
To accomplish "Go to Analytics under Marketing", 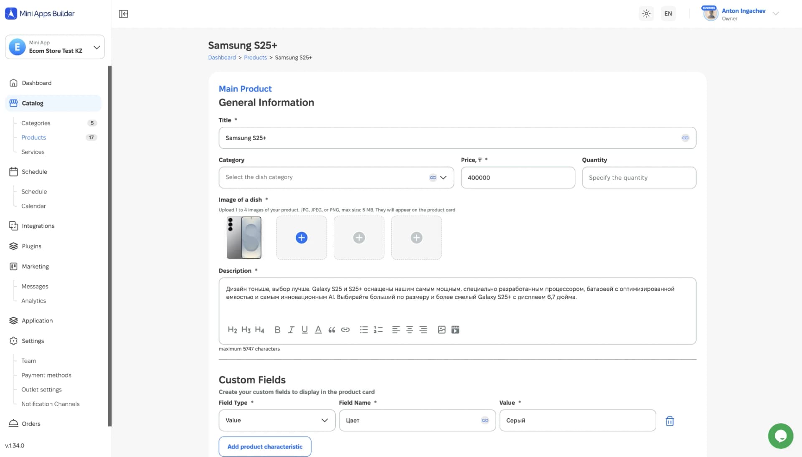I will (x=34, y=301).
